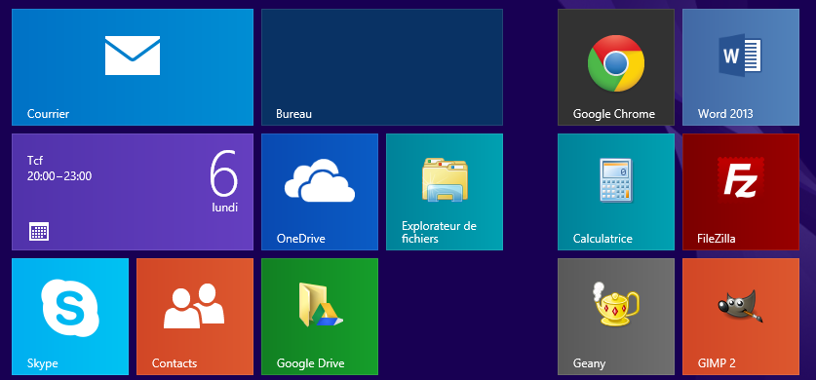Open the OneDrive cloud icon
The image size is (816, 380).
pos(320,180)
